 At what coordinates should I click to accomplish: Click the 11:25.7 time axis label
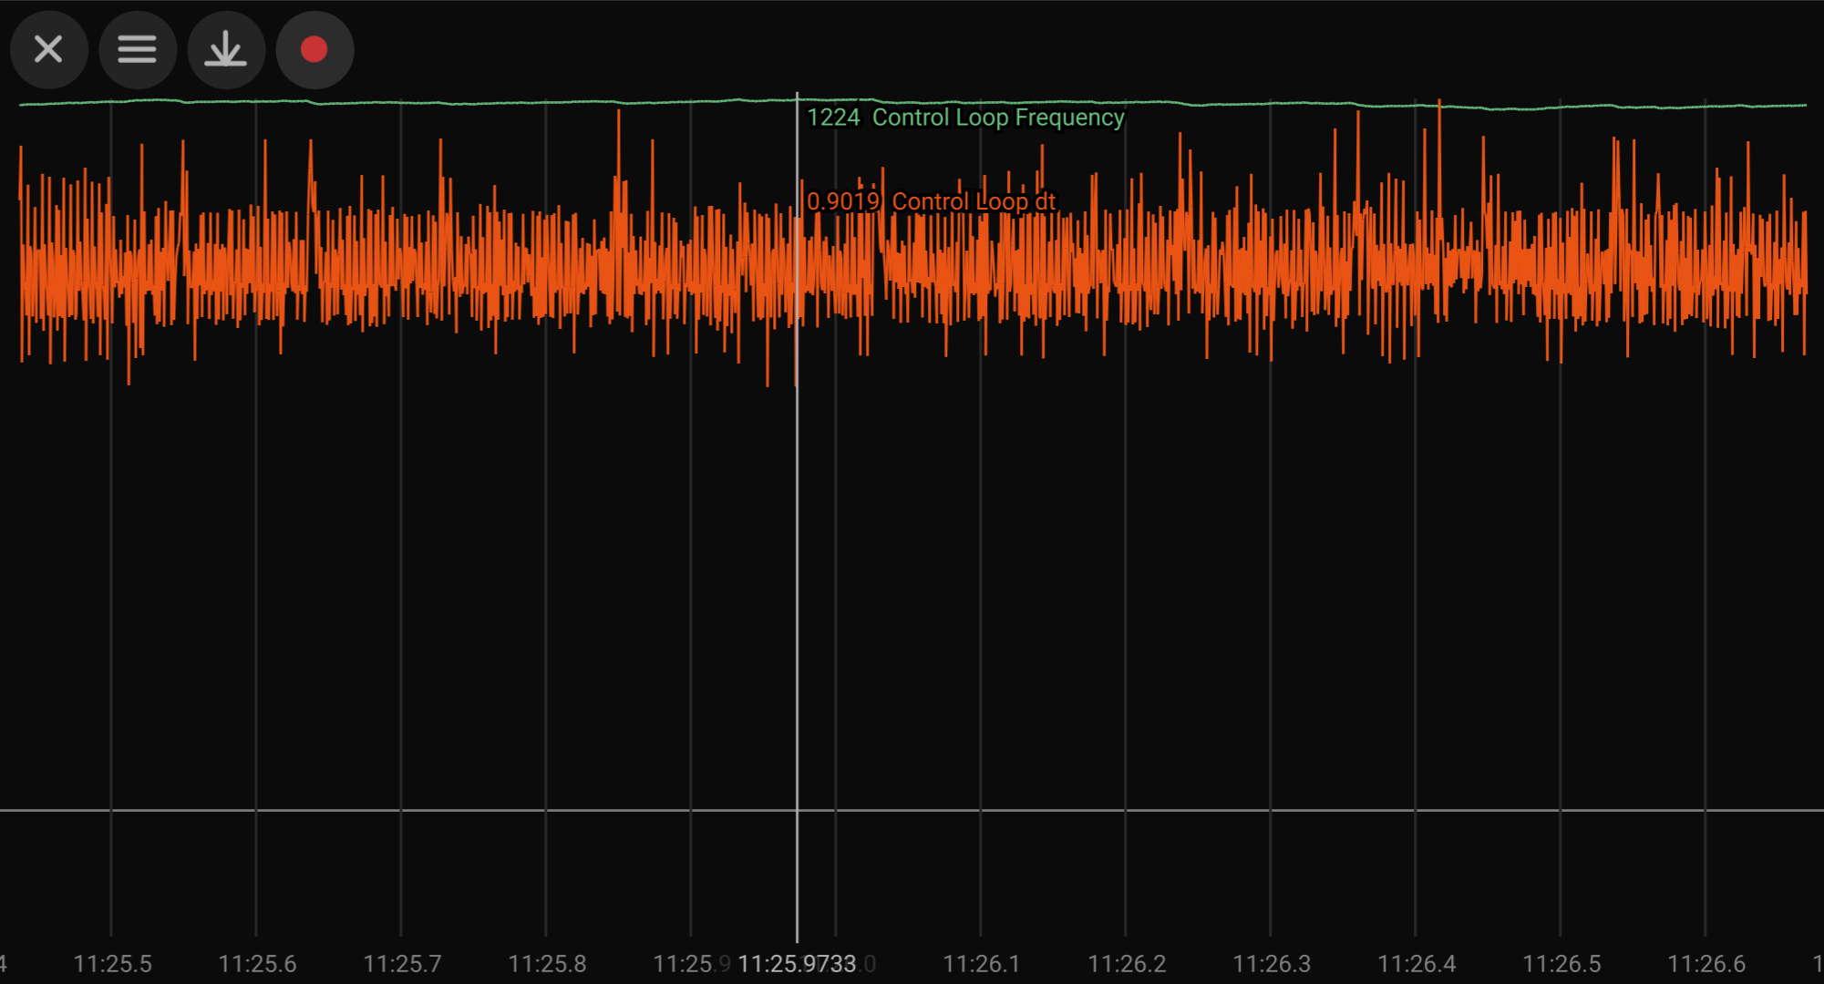(402, 963)
